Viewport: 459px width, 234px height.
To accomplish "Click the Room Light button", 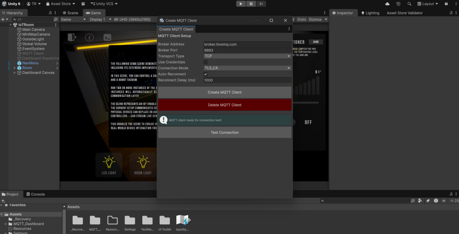I will [143, 165].
